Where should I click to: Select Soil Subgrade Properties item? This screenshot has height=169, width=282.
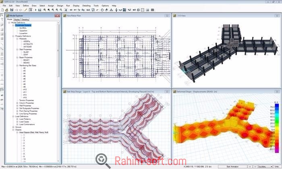coord(29,108)
